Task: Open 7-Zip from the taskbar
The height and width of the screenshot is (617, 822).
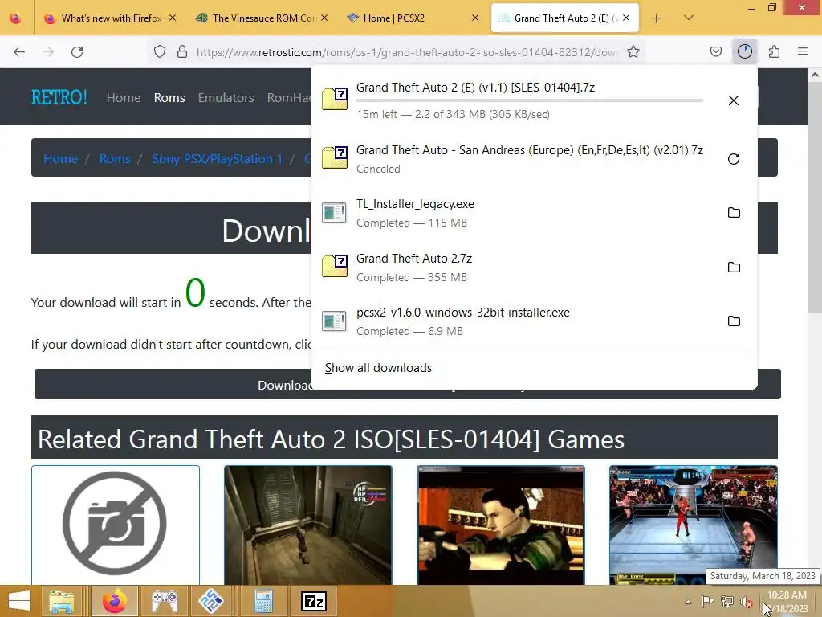Action: pyautogui.click(x=314, y=601)
